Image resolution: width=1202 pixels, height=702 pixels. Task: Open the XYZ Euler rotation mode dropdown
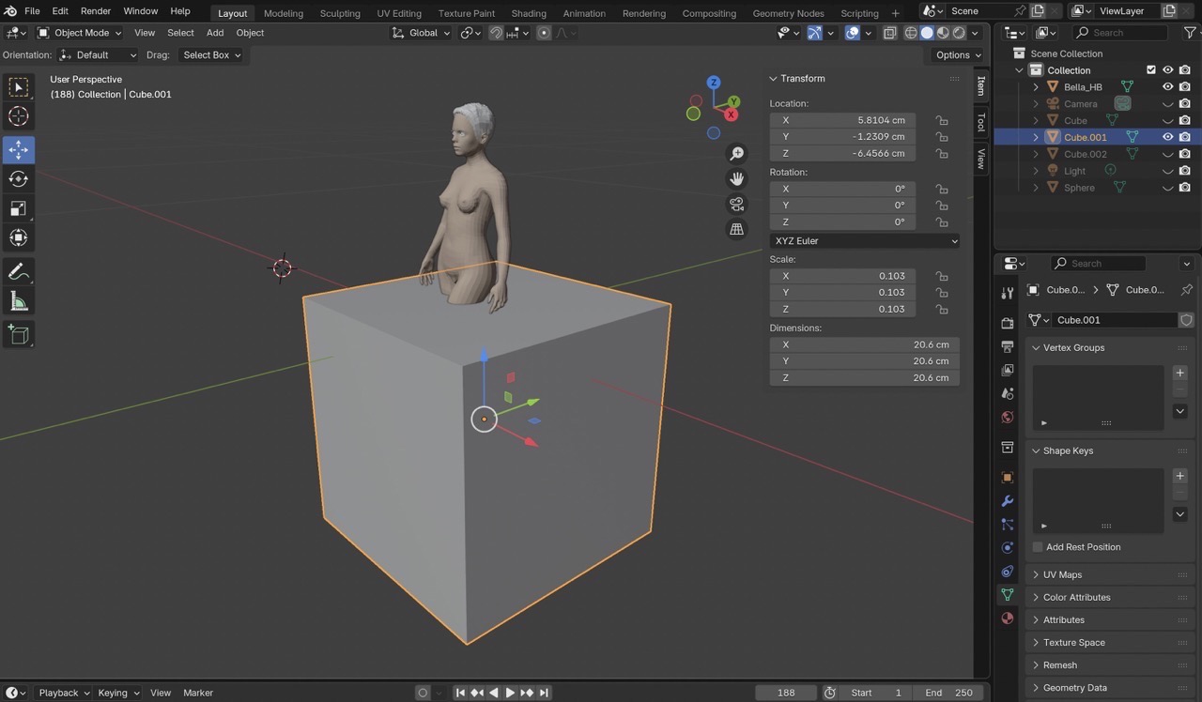864,241
